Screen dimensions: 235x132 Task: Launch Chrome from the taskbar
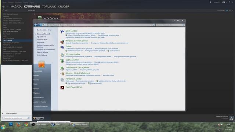pos(26,124)
